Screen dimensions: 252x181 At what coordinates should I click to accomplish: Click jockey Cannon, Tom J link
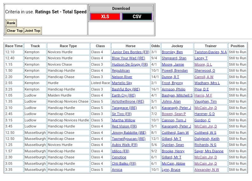tap(174, 120)
